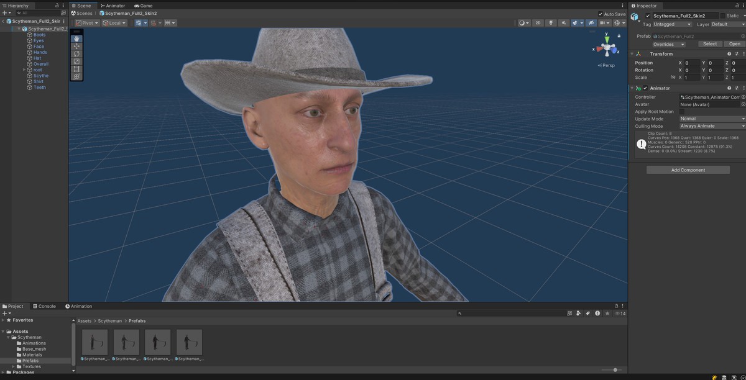The width and height of the screenshot is (746, 380).
Task: Open Animator component more options menu
Action: pyautogui.click(x=744, y=88)
